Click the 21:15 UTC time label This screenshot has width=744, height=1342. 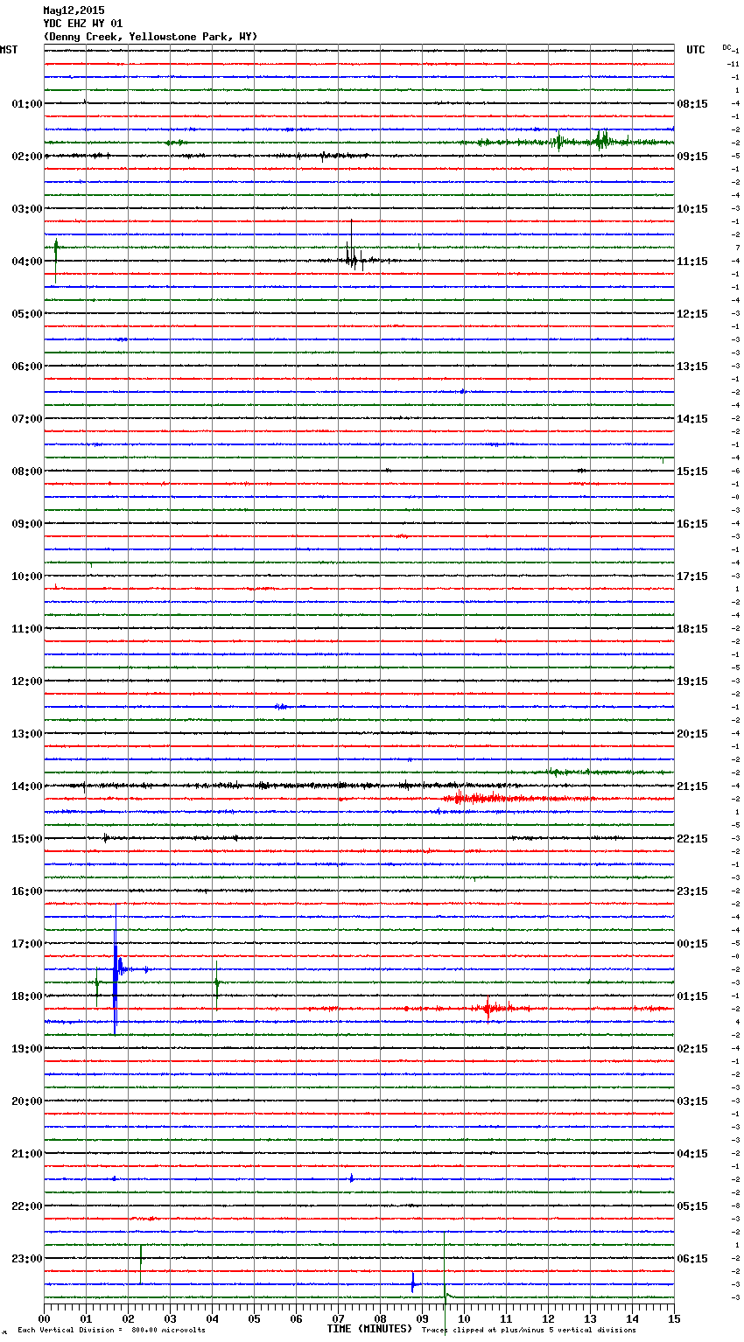[692, 786]
